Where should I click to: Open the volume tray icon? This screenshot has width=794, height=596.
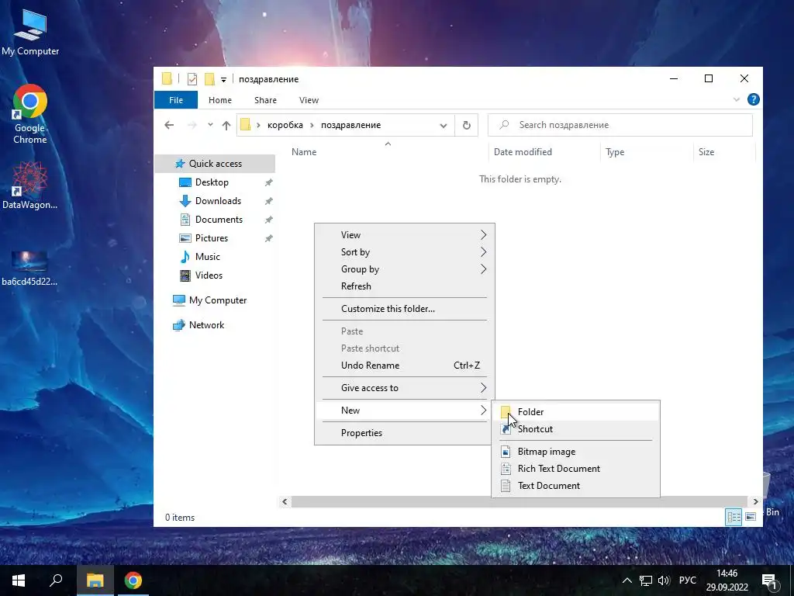click(664, 580)
